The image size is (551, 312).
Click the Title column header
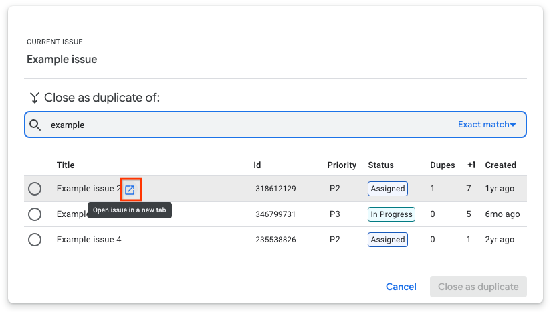66,165
